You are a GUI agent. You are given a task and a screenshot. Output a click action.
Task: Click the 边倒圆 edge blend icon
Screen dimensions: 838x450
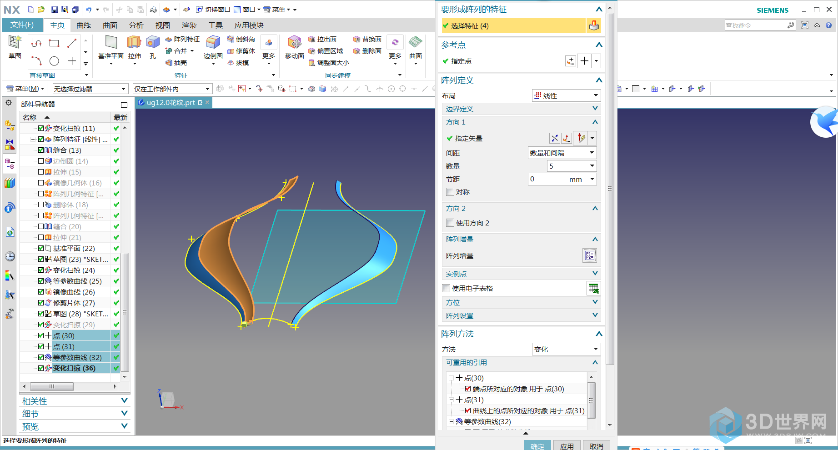pos(213,43)
